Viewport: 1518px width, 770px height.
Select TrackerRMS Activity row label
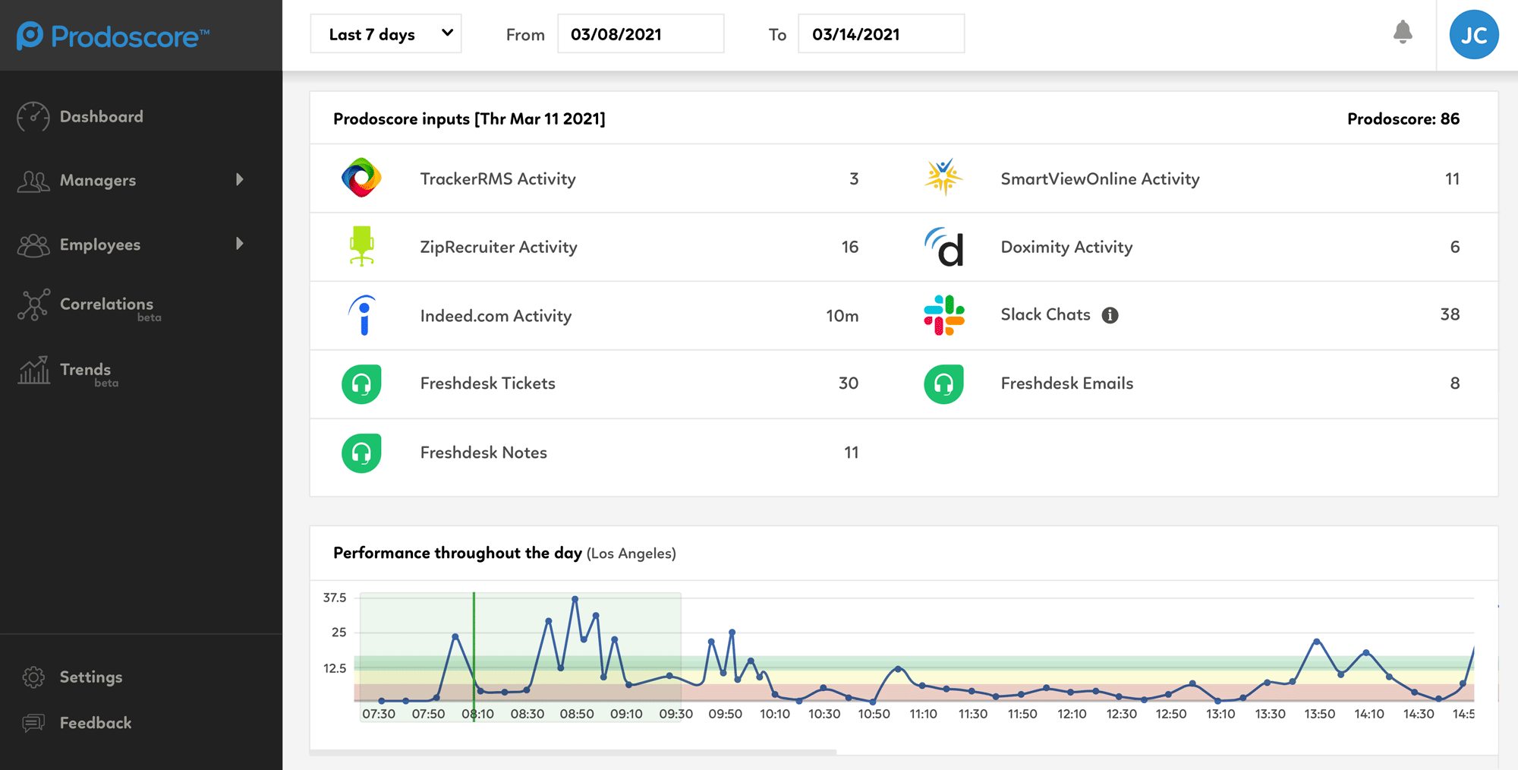(498, 179)
